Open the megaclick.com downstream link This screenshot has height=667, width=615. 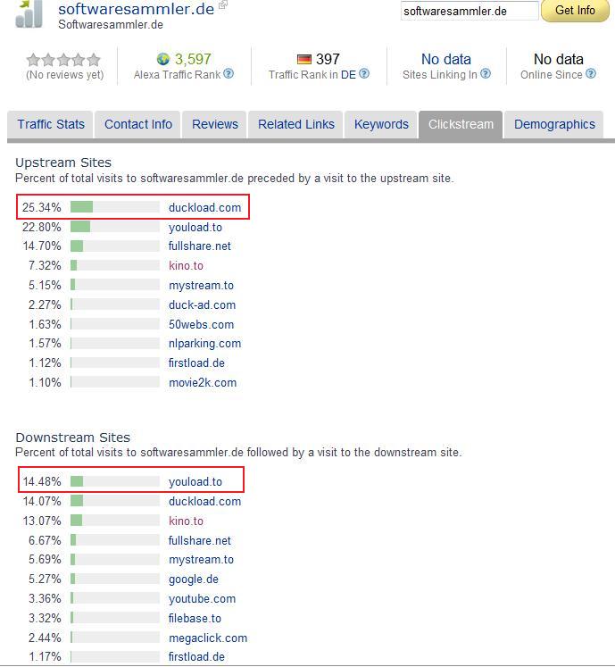[x=207, y=638]
